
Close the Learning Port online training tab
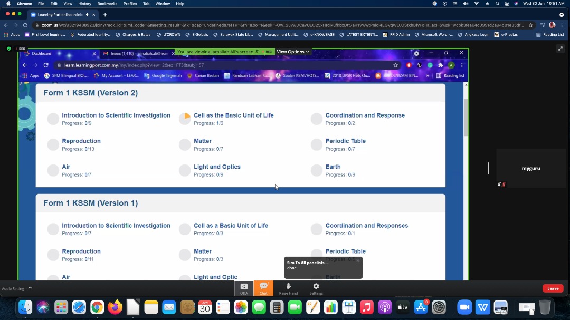pos(94,15)
